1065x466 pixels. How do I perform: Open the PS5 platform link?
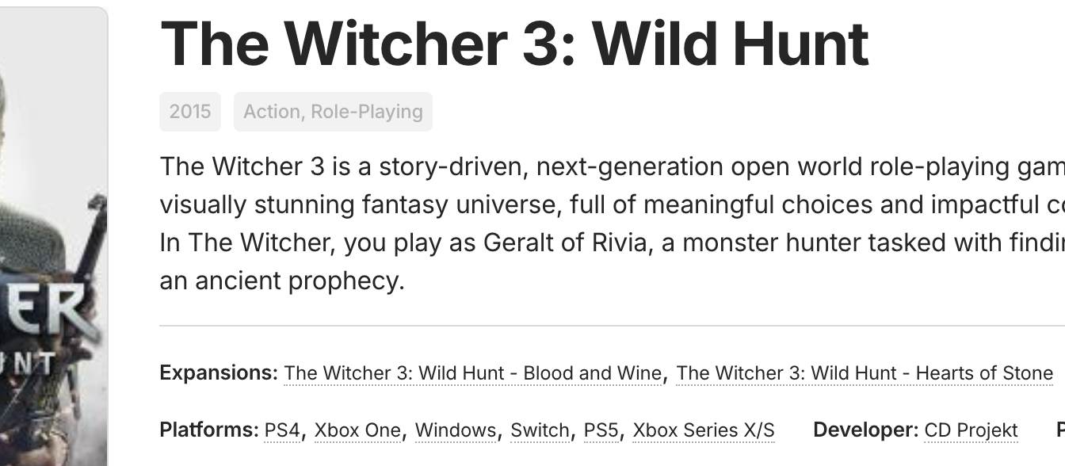(601, 430)
